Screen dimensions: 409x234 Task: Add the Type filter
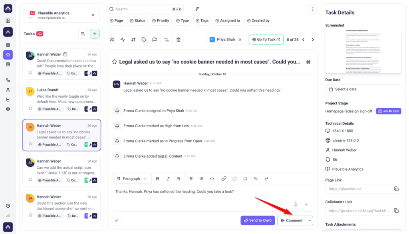coord(182,21)
